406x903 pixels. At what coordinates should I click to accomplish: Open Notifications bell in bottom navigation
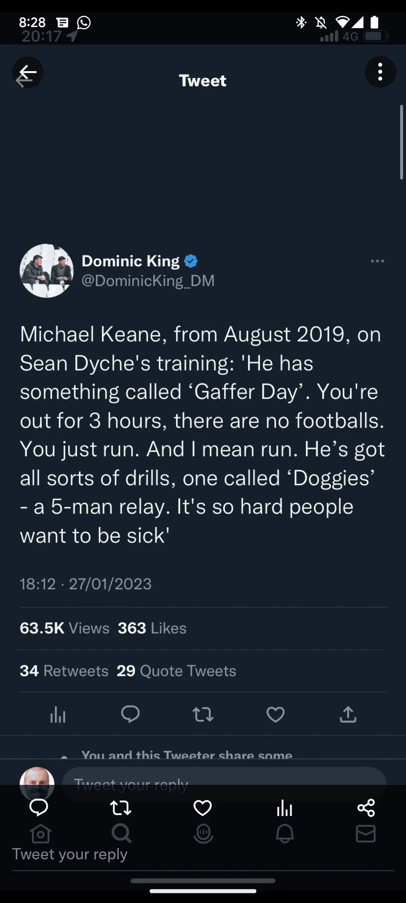(x=285, y=834)
